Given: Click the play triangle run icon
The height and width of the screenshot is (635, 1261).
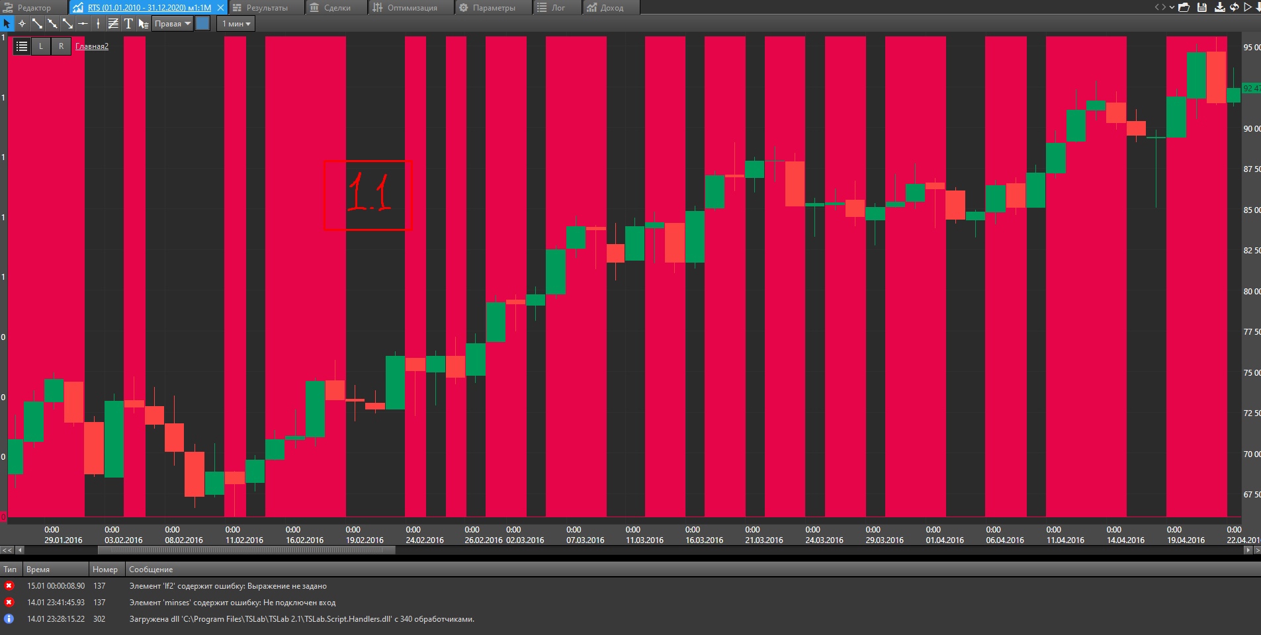Looking at the screenshot, I should point(1248,7).
